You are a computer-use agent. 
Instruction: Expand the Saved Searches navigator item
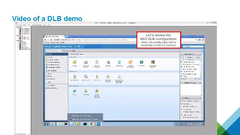(x=67, y=88)
